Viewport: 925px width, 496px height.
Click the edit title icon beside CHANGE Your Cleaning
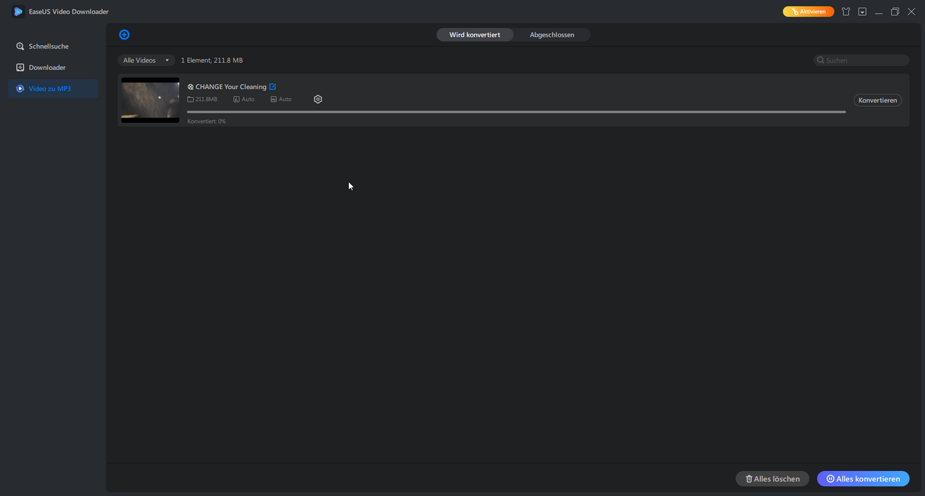pos(273,87)
